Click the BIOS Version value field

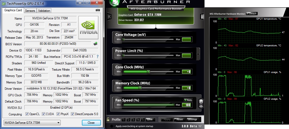pyautogui.click(x=58, y=44)
